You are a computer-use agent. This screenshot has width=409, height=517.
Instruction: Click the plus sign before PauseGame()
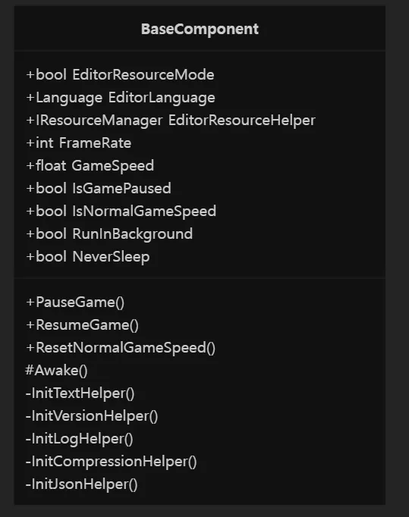tap(30, 302)
